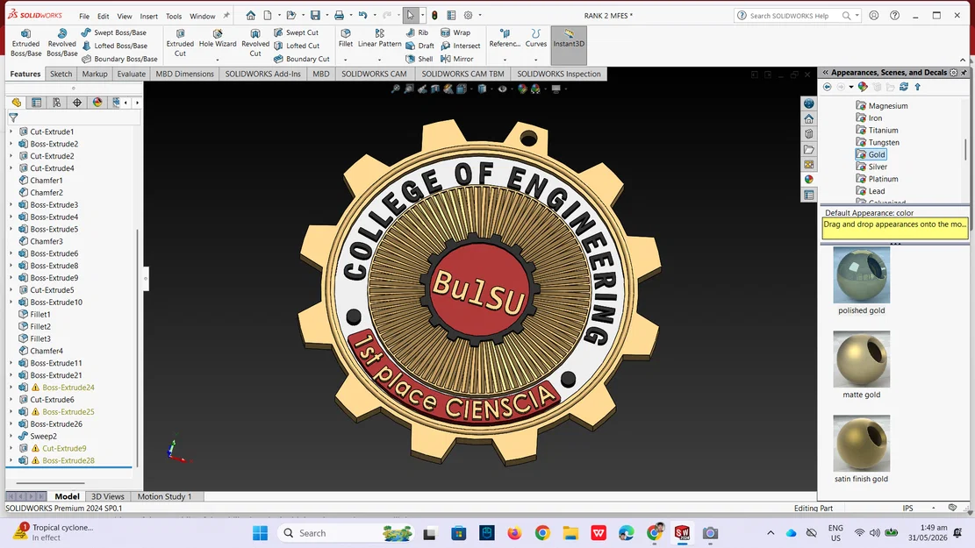
Task: Expand the Boss-Extrude2 feature node
Action: [x=11, y=144]
